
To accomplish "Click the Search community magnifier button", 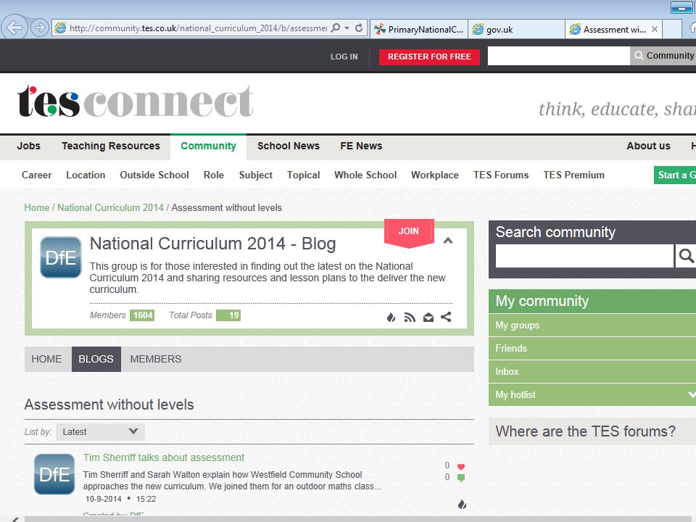I will click(x=686, y=256).
